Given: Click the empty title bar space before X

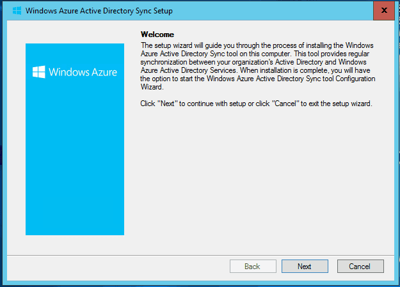Looking at the screenshot, I should coord(273,11).
